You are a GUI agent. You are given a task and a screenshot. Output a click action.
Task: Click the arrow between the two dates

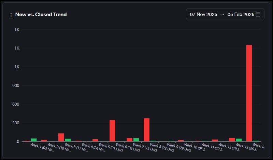click(x=222, y=14)
